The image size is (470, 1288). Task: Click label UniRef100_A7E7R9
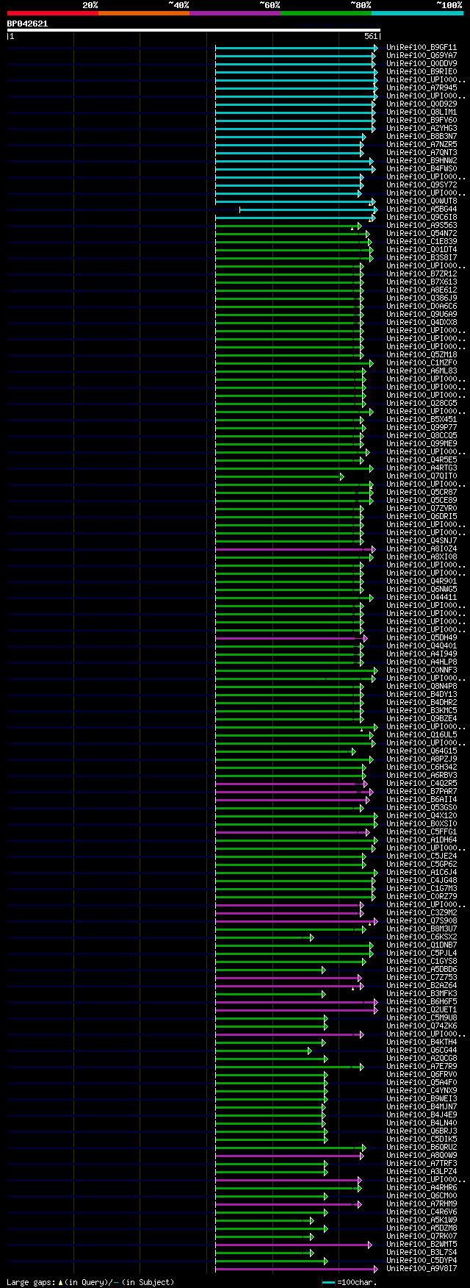(422, 1066)
